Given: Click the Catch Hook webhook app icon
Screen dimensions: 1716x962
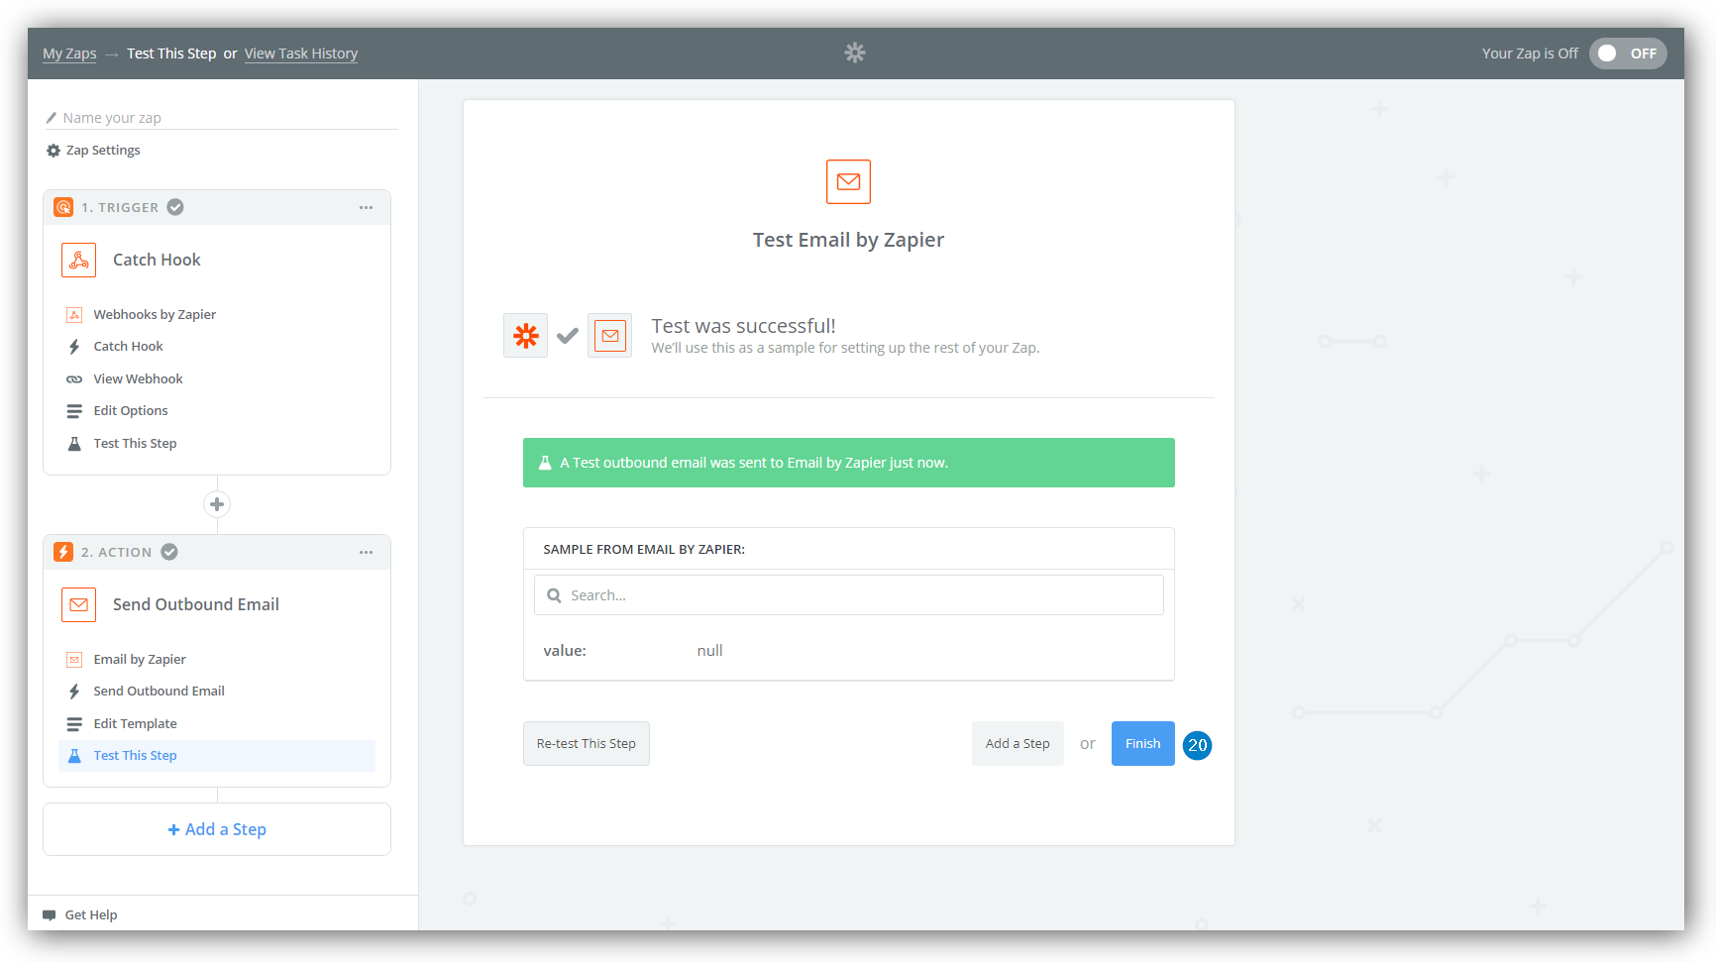Looking at the screenshot, I should click(x=79, y=260).
